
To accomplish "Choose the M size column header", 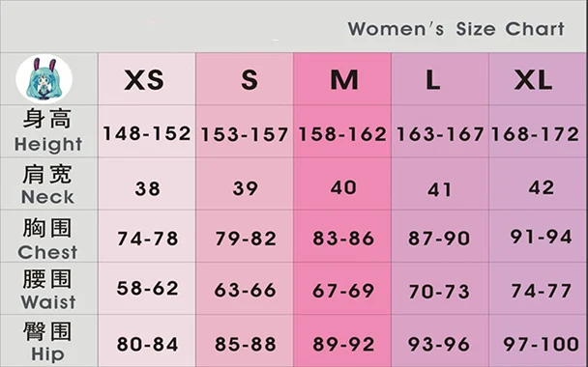I will point(344,80).
